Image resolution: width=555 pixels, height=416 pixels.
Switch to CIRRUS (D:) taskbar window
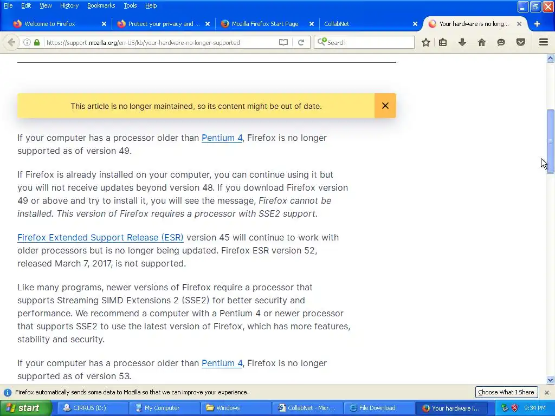[92, 408]
